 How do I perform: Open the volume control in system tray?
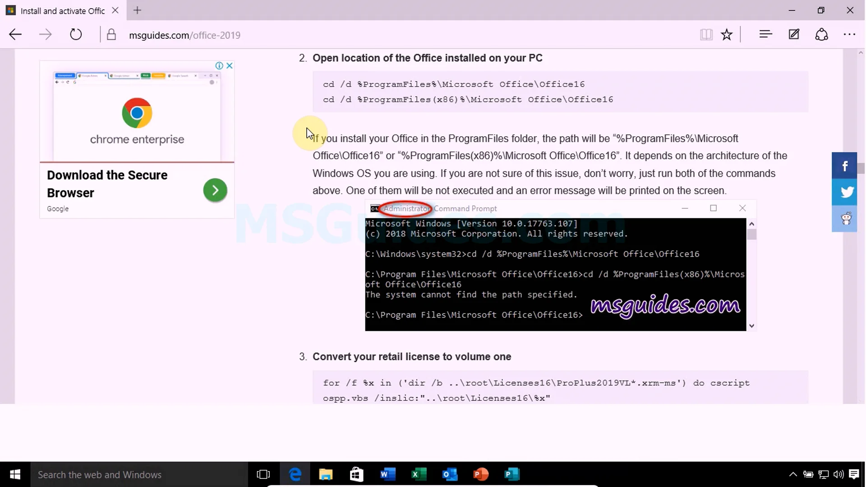(838, 474)
